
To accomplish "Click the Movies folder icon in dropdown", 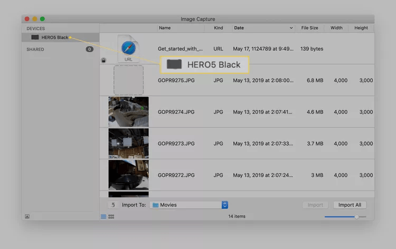I will (156, 205).
